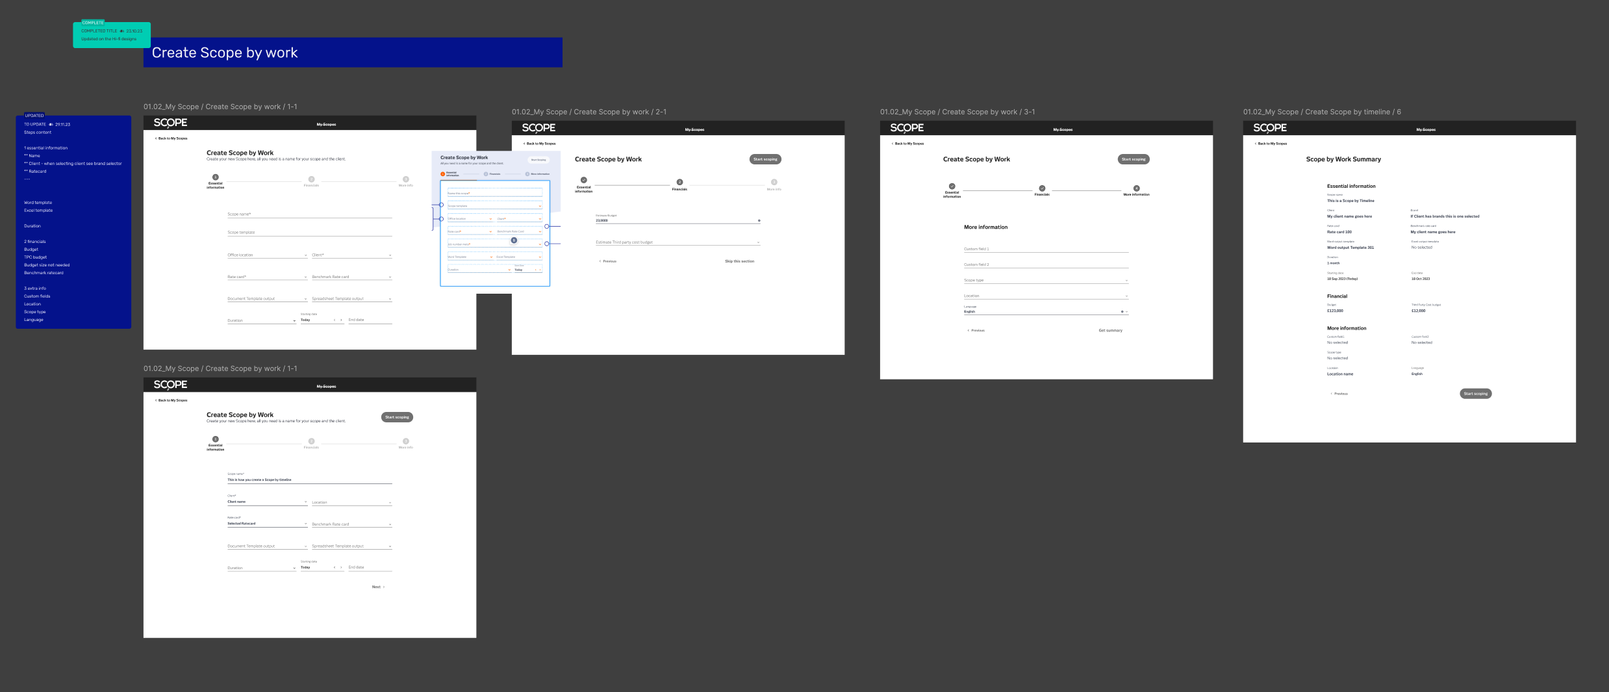1609x692 pixels.
Task: Click the Next link in the filled-in 1-1 frame
Action: [378, 587]
